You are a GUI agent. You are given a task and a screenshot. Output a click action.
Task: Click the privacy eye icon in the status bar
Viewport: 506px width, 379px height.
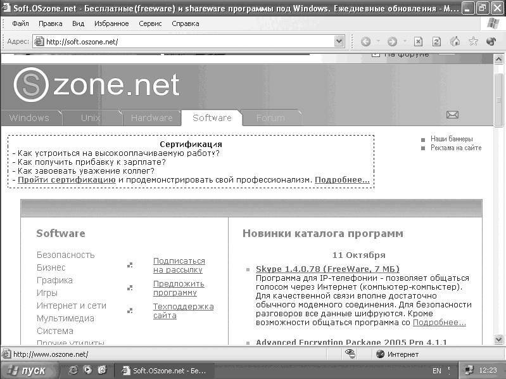point(350,354)
